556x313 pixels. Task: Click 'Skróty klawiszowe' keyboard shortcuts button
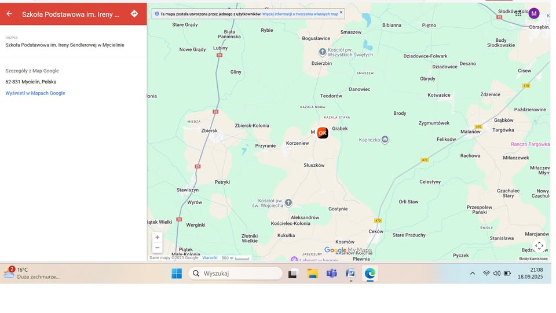[x=533, y=259]
